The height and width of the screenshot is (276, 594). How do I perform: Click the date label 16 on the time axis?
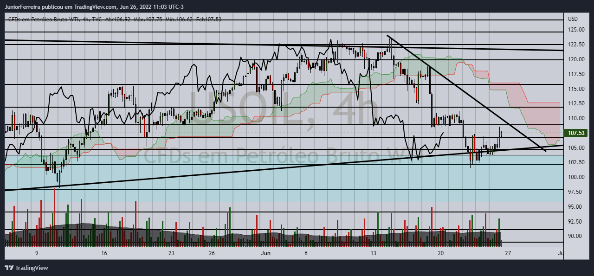coord(104,253)
